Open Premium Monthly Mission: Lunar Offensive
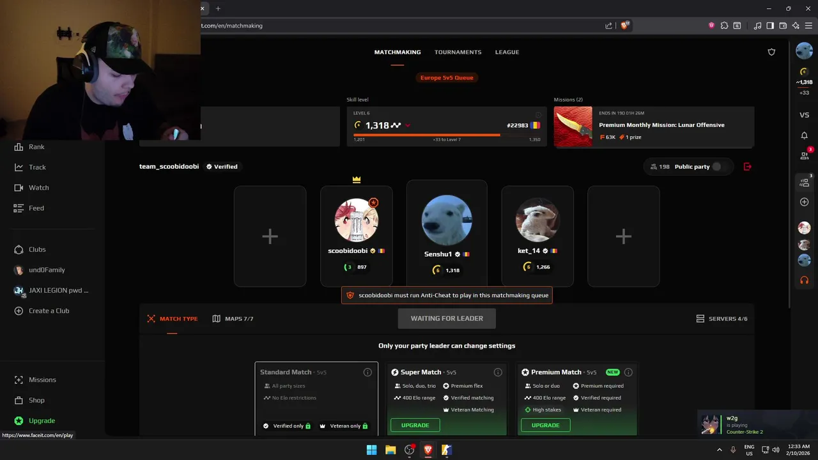Viewport: 818px width, 460px height. tap(661, 125)
